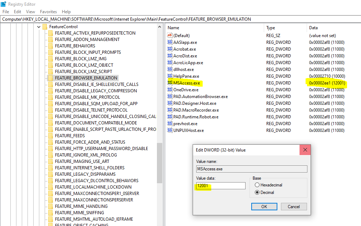Open the Help menu

[66, 12]
